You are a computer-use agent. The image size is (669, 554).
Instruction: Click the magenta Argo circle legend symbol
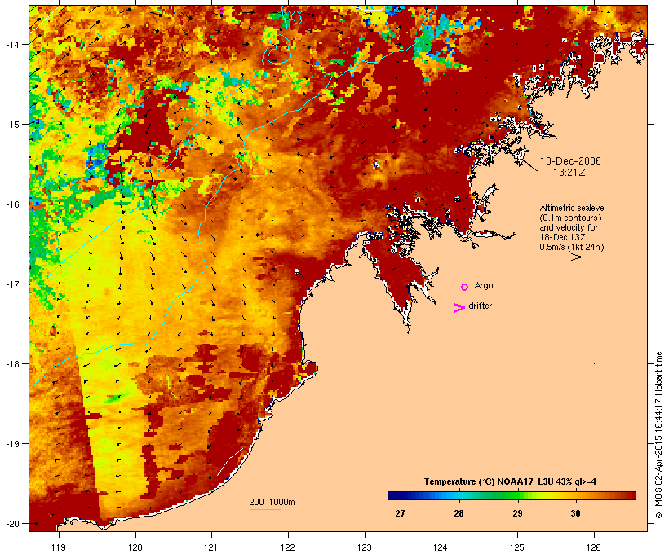[465, 288]
